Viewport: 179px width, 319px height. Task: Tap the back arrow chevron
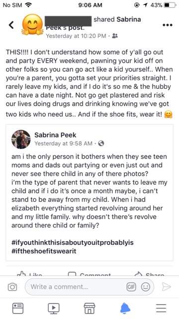pos(11,25)
